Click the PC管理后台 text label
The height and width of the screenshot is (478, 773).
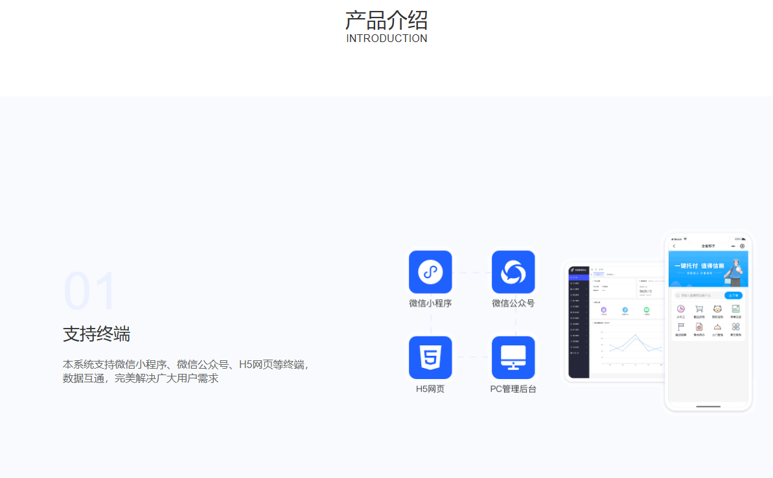click(x=513, y=389)
